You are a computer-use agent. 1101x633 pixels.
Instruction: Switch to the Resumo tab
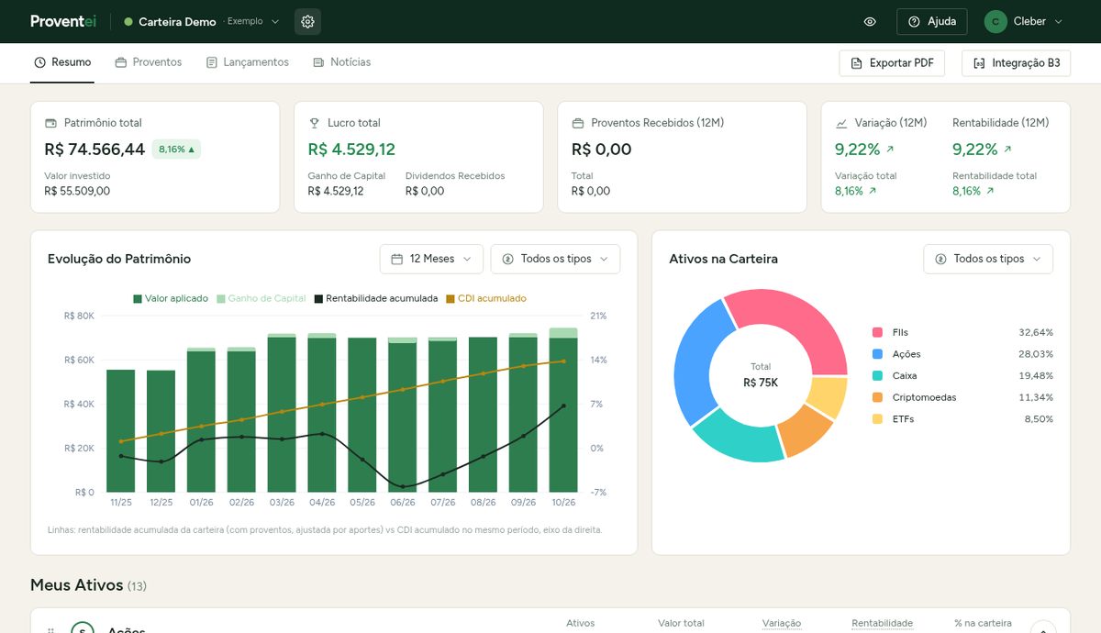click(x=62, y=62)
